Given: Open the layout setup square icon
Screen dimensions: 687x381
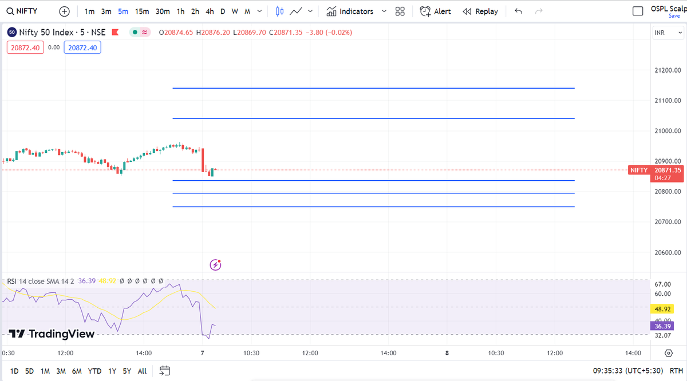Looking at the screenshot, I should click(x=638, y=11).
